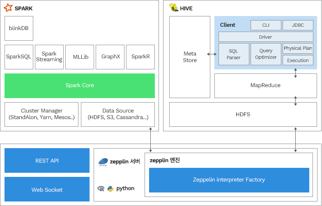
Task: Click the JDBC box in Client
Action: (298, 25)
